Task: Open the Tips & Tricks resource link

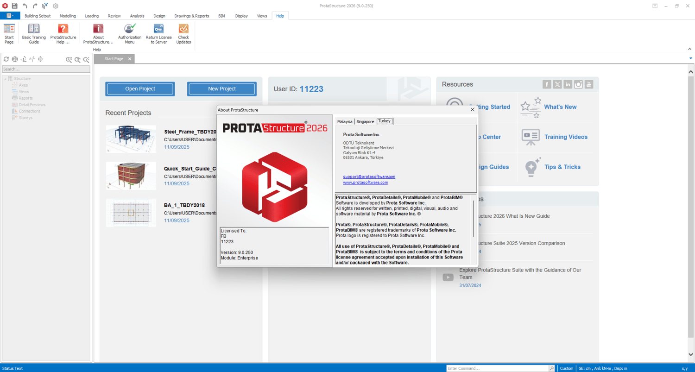Action: click(x=562, y=167)
